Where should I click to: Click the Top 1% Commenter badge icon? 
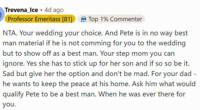[x=83, y=19]
